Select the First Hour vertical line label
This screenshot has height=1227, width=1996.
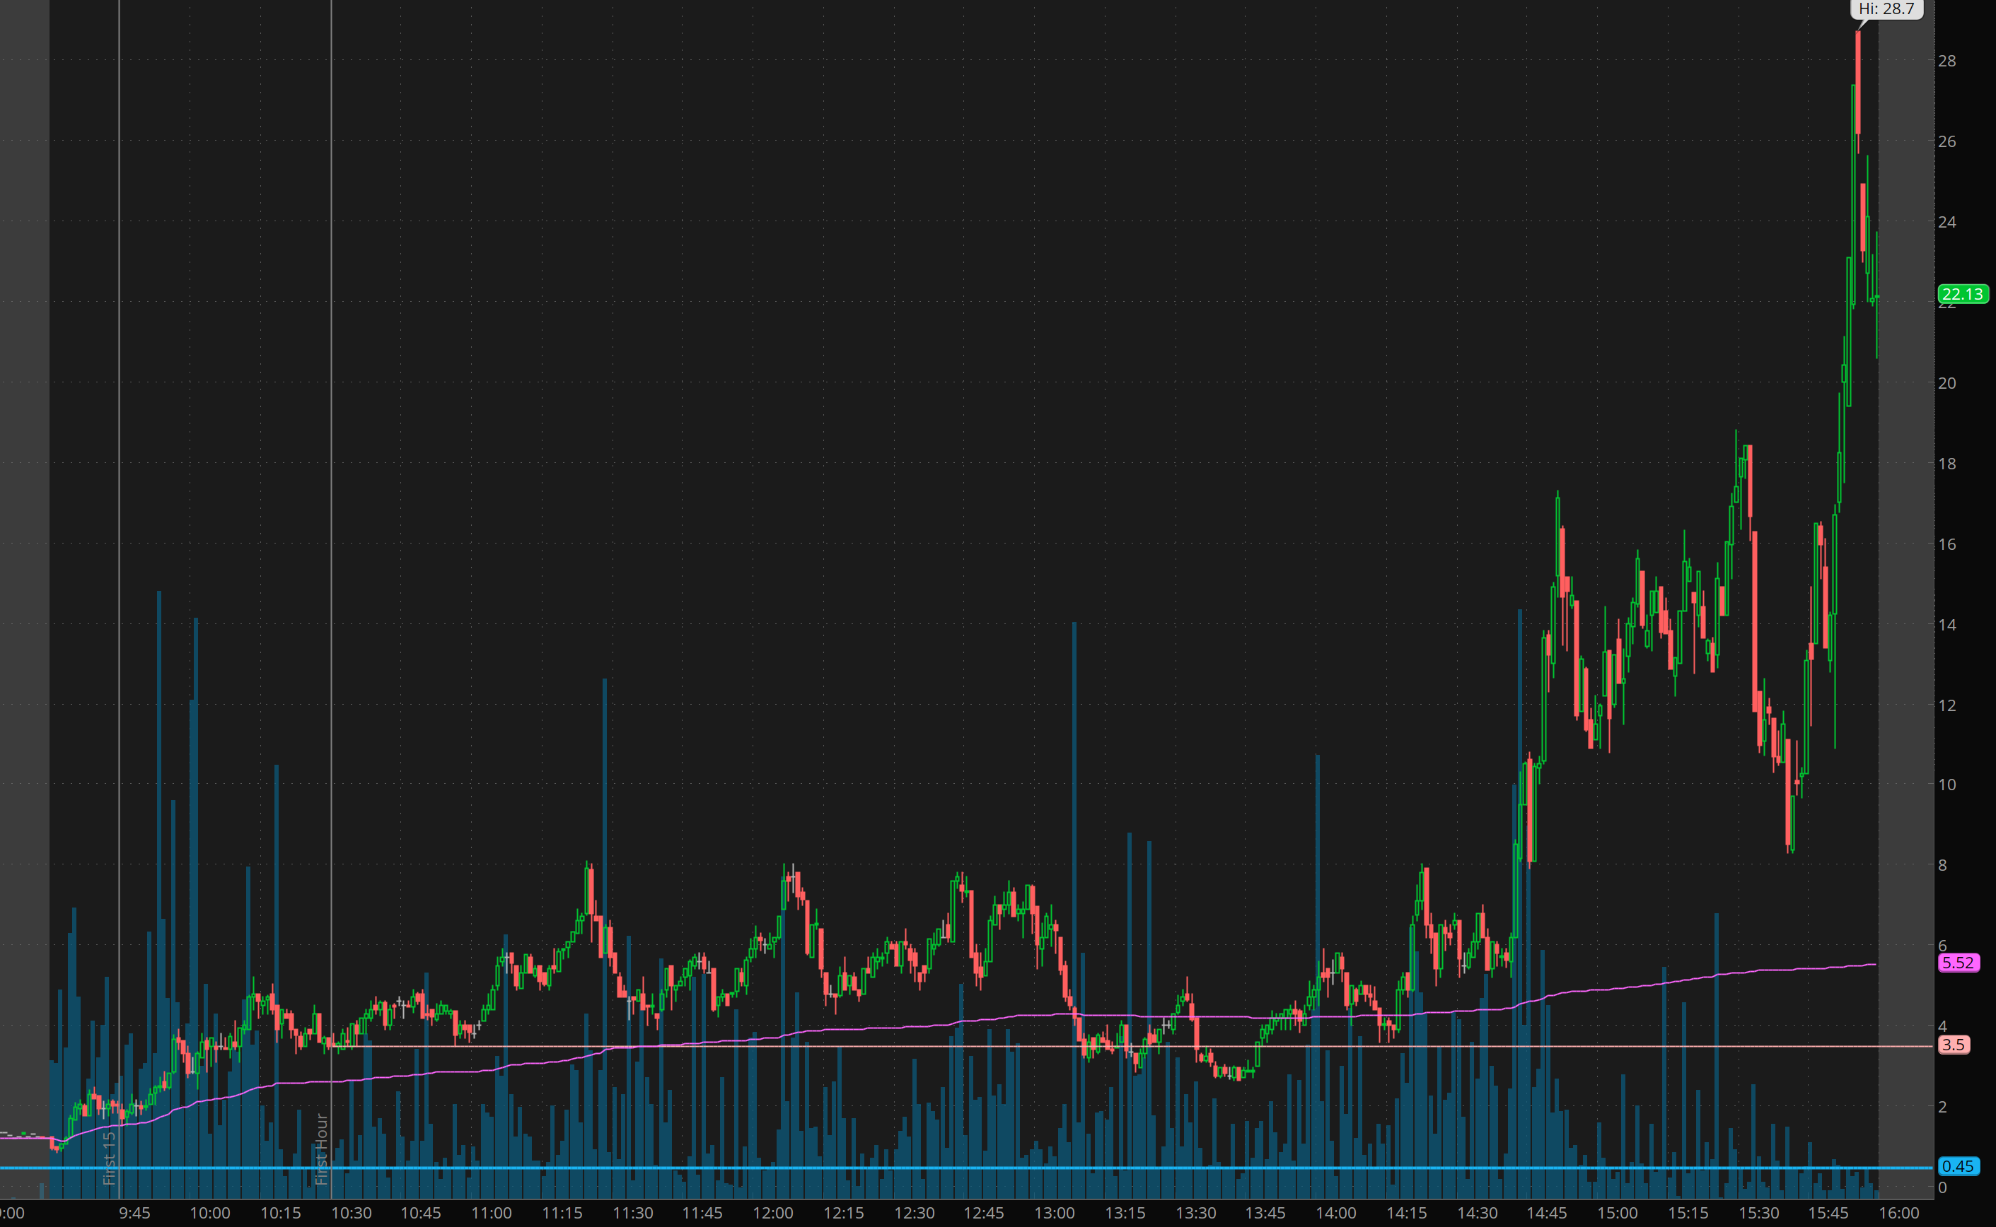coord(322,1149)
